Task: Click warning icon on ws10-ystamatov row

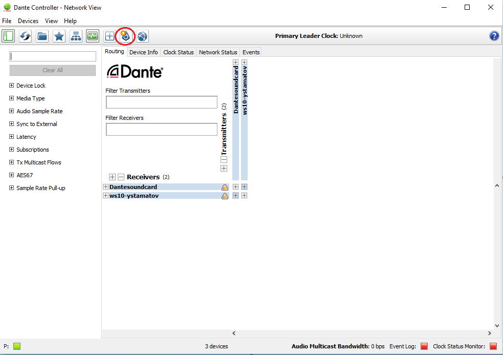Action: pos(225,196)
